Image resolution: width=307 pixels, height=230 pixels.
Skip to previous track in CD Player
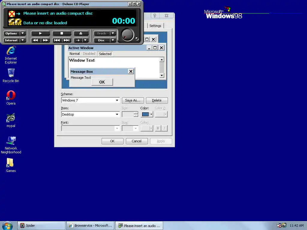click(x=57, y=40)
